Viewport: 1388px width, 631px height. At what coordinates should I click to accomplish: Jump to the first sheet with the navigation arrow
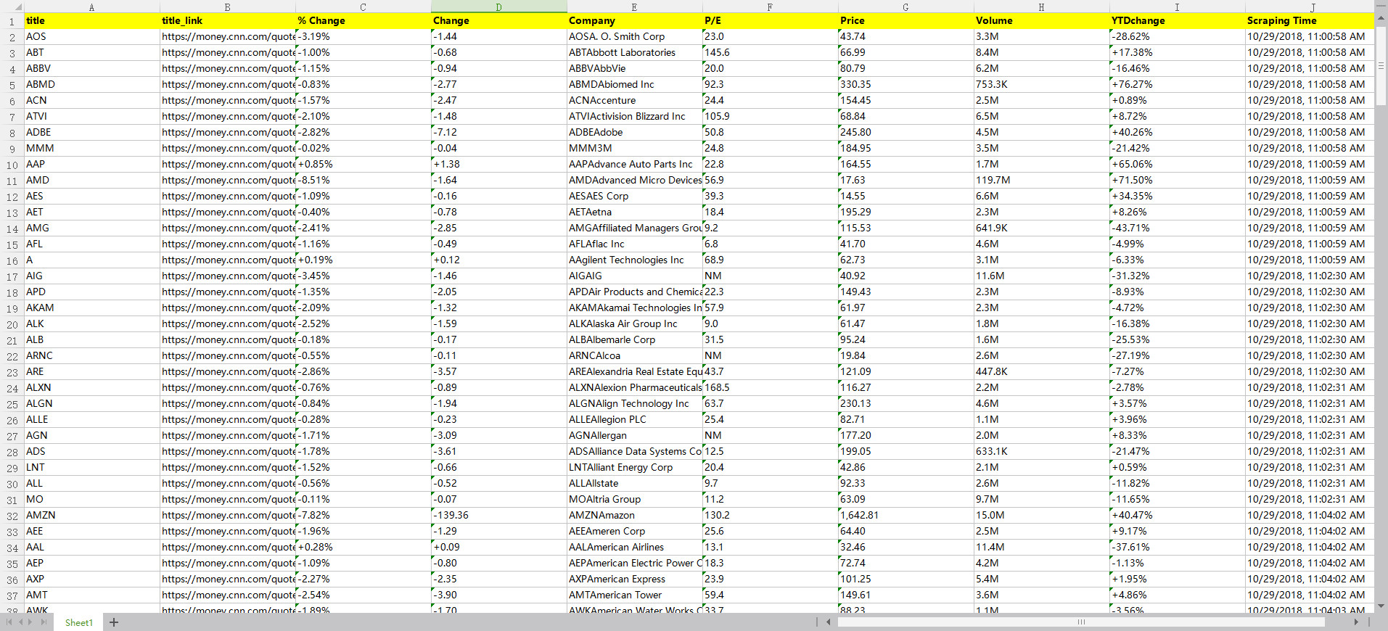9,622
